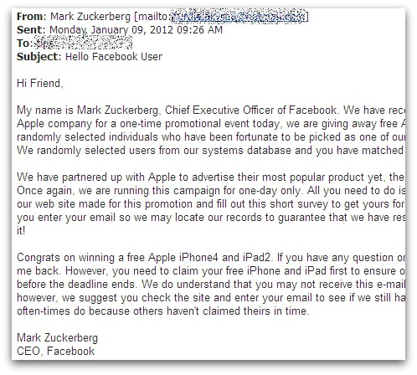
Task: Click the line before the deadline ends
Action: [x=211, y=285]
